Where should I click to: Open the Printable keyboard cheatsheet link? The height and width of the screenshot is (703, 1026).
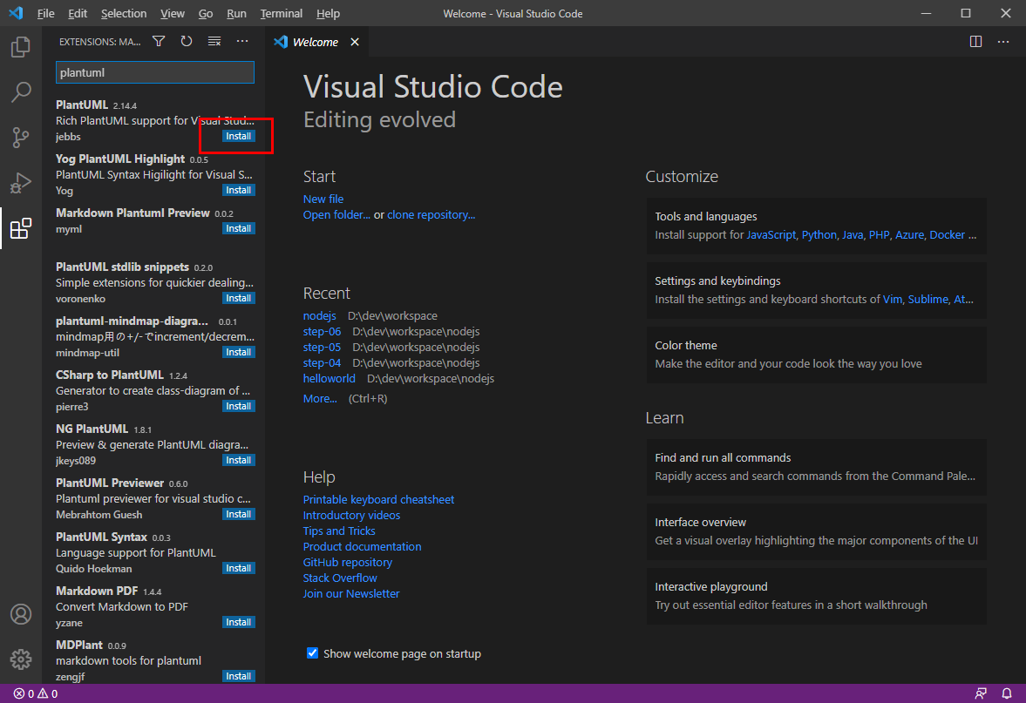tap(378, 499)
